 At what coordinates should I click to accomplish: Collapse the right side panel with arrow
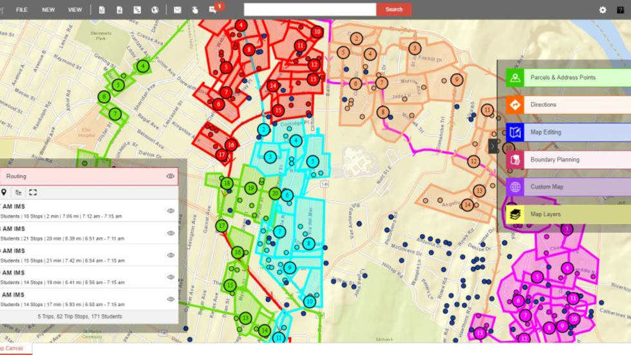(x=493, y=147)
